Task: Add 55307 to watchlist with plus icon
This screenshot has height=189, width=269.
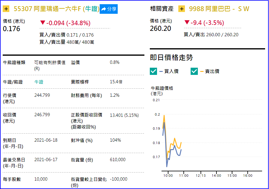Action: (6, 9)
